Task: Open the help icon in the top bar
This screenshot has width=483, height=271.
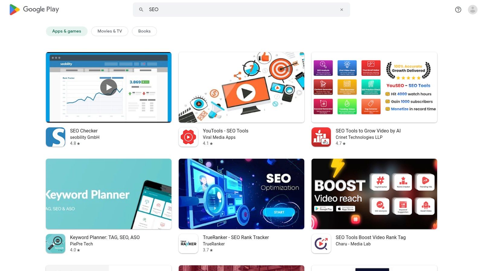Action: pos(458,10)
